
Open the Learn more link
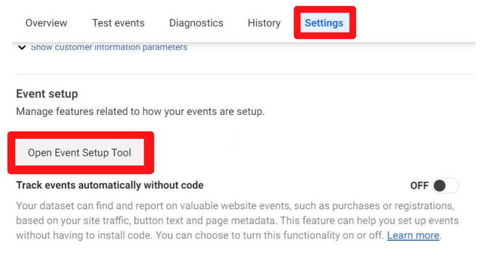(414, 235)
